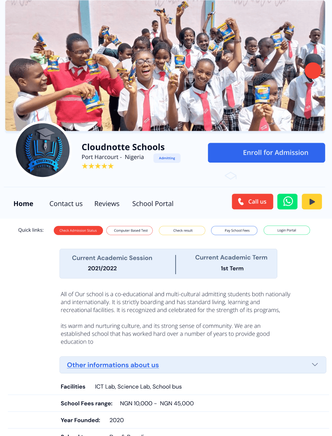Click the faint graduation cap icon
Screen dimensions: 332x436
pos(231,176)
